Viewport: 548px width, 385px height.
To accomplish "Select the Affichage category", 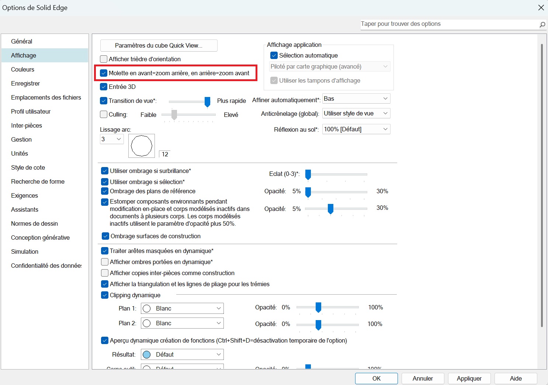I will click(x=45, y=55).
